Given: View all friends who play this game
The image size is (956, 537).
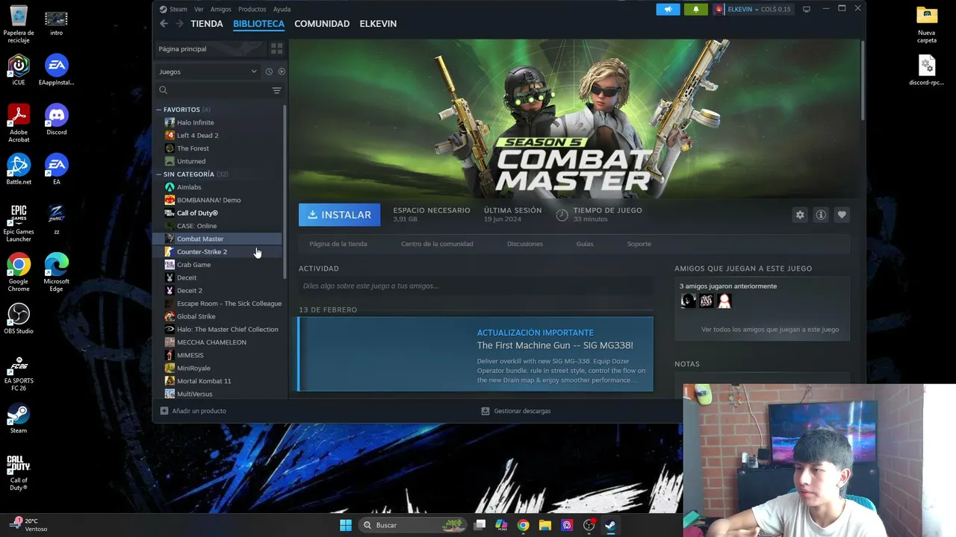Looking at the screenshot, I should click(770, 330).
